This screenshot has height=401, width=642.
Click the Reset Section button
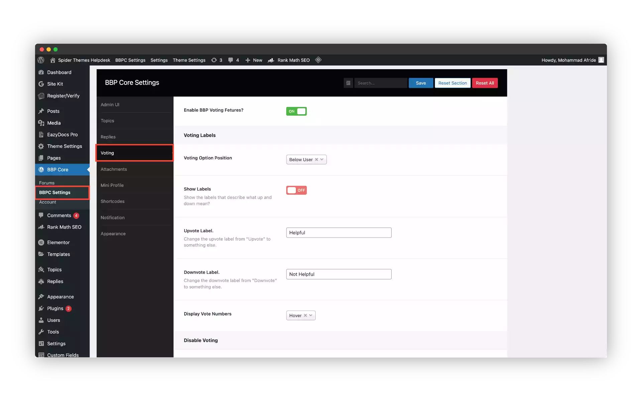(452, 83)
